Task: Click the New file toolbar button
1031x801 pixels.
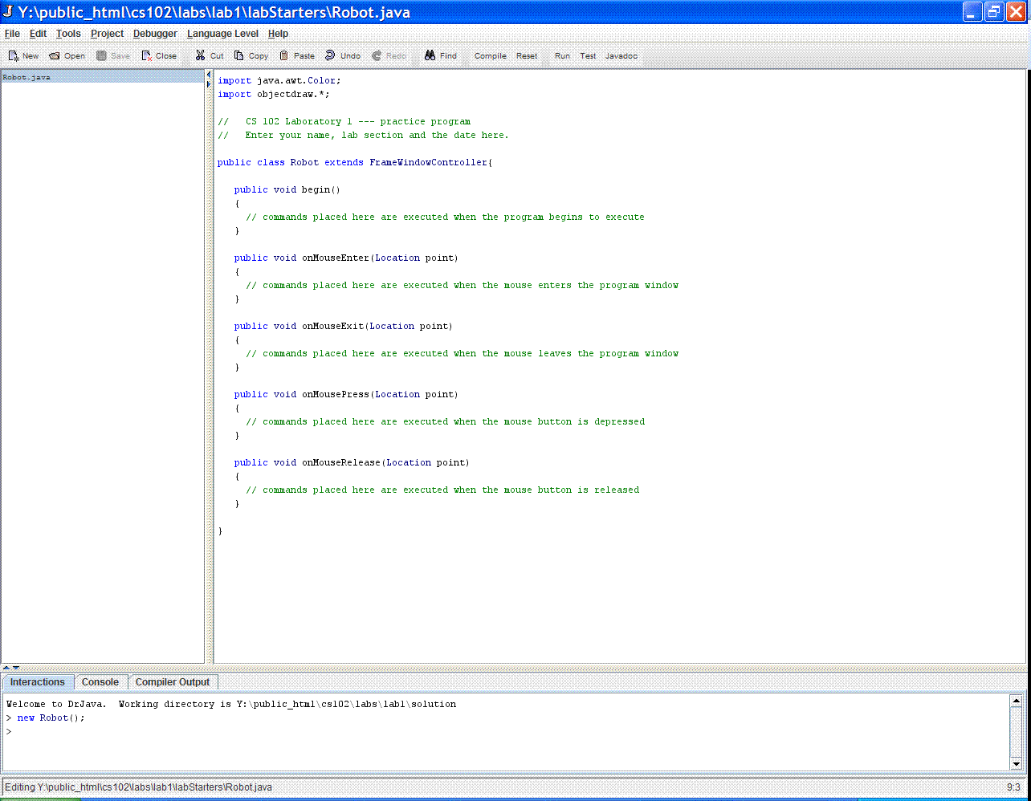Action: coord(23,56)
